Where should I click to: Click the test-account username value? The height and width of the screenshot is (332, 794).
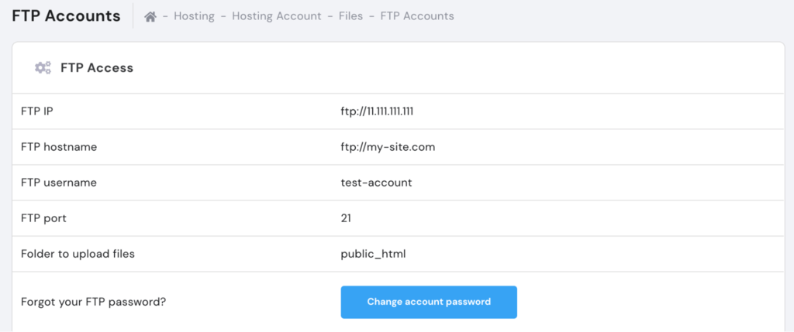tap(376, 183)
